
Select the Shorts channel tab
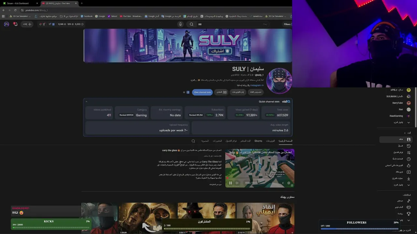[258, 141]
